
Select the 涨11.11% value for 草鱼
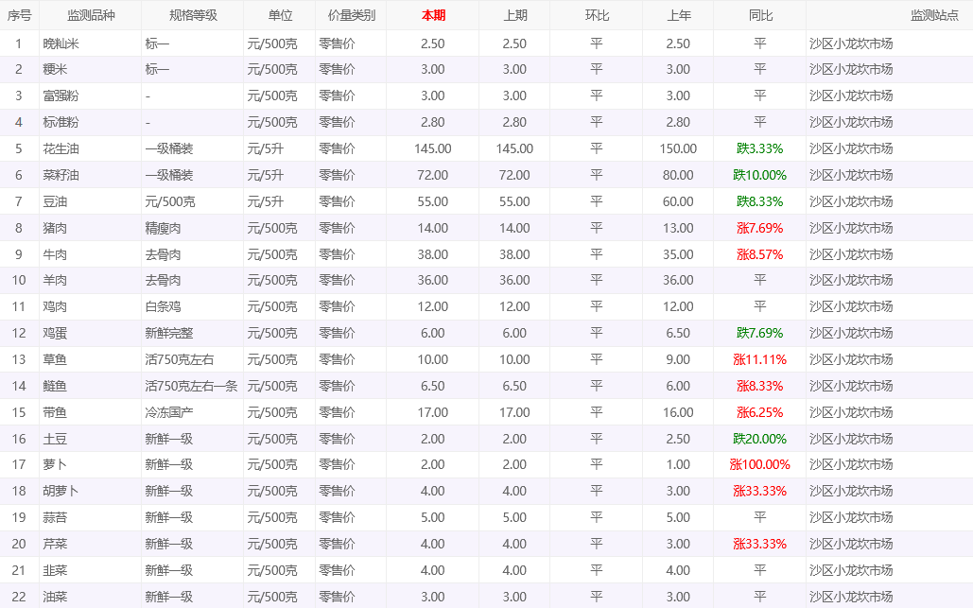[x=759, y=359]
